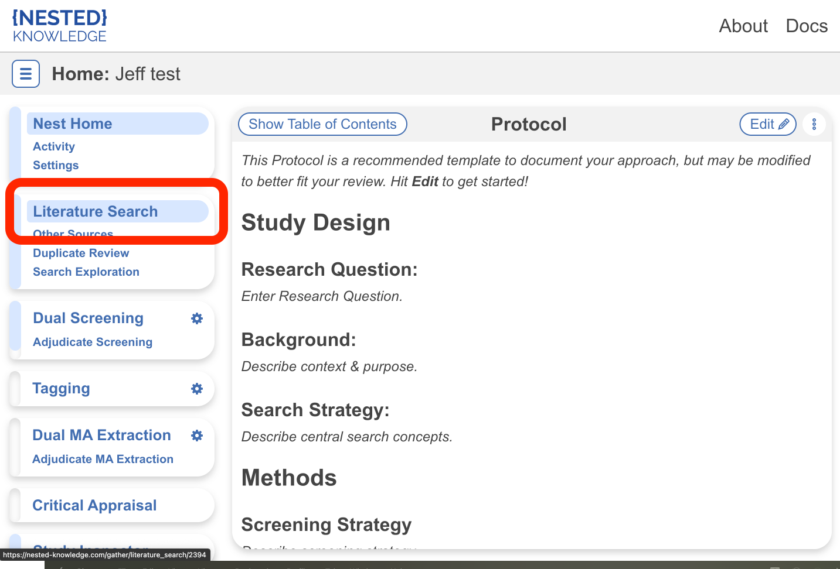Select Literature Search in sidebar
Viewport: 840px width, 569px height.
(96, 211)
